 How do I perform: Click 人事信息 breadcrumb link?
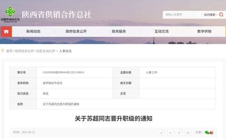(65, 51)
